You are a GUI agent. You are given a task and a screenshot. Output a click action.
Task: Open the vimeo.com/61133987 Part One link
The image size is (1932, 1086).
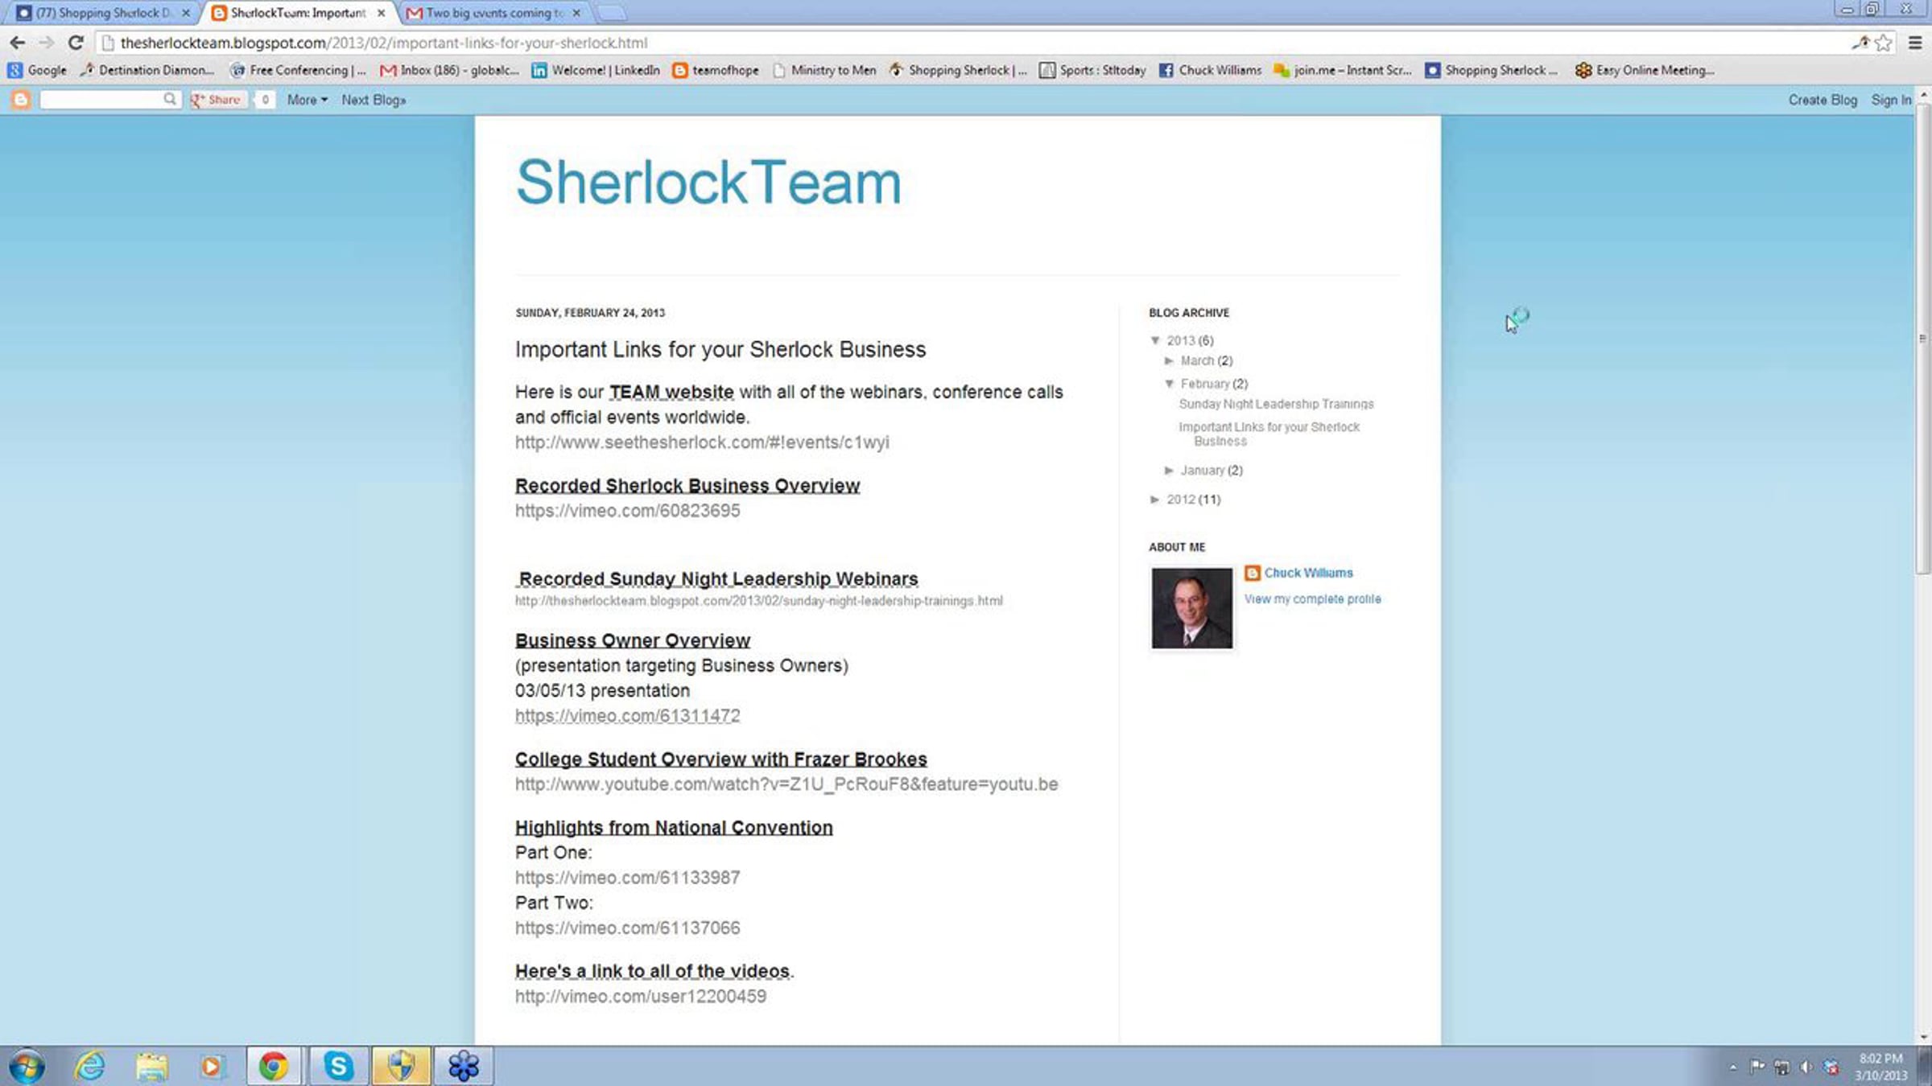[627, 878]
